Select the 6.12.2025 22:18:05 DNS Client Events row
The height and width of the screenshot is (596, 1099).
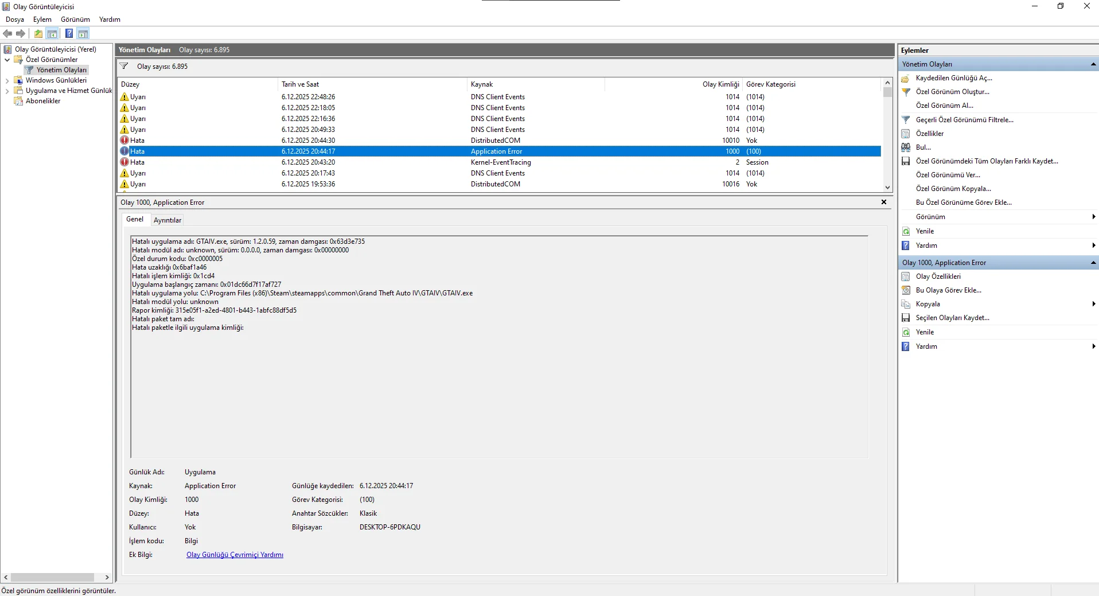point(500,108)
